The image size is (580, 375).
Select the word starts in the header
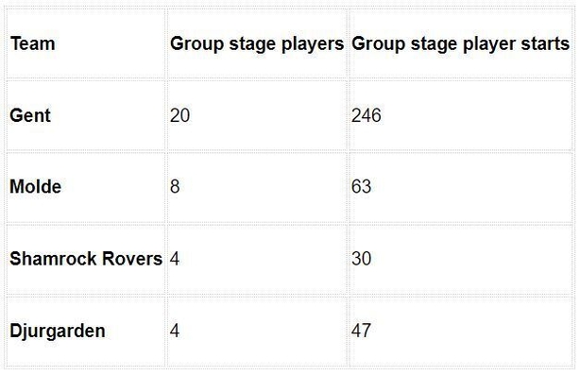pos(545,43)
